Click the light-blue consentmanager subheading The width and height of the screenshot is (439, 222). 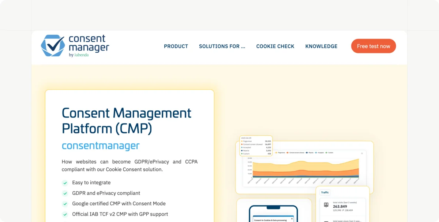pos(101,146)
